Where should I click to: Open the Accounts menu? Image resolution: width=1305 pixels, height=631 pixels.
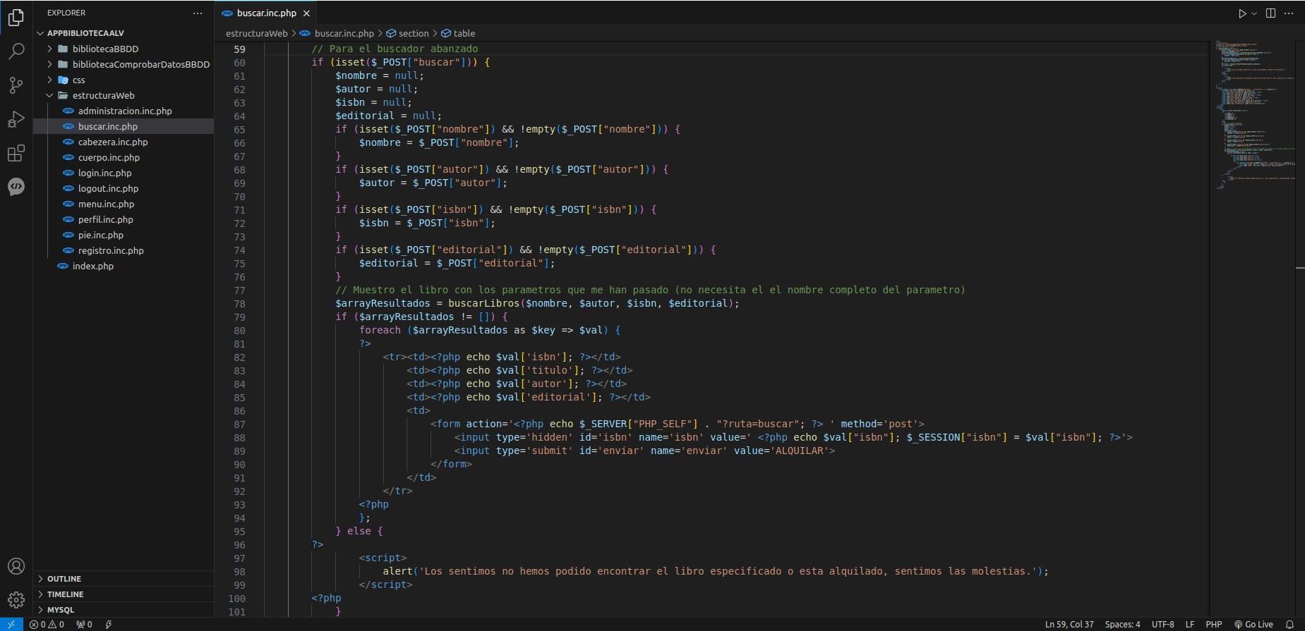pyautogui.click(x=16, y=566)
